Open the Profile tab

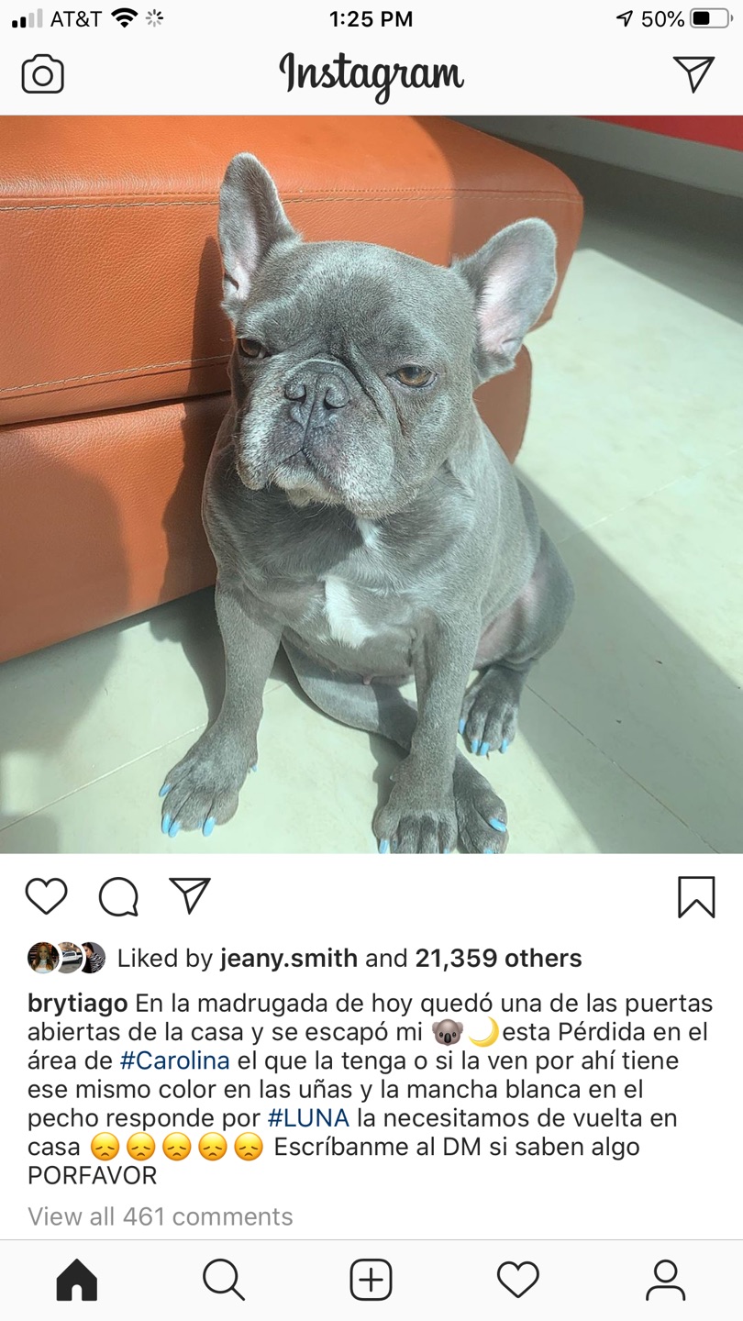pyautogui.click(x=665, y=1280)
